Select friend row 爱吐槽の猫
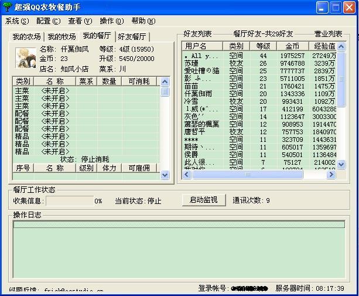This screenshot has width=359, height=296. pyautogui.click(x=260, y=71)
